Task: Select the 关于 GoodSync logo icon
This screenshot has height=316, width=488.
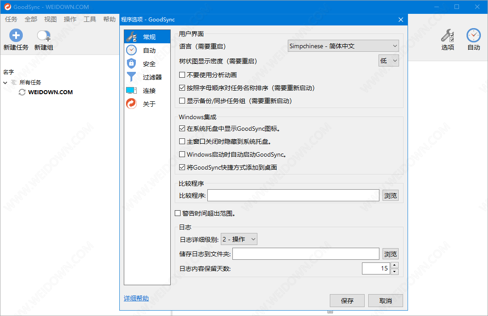Action: pyautogui.click(x=131, y=104)
